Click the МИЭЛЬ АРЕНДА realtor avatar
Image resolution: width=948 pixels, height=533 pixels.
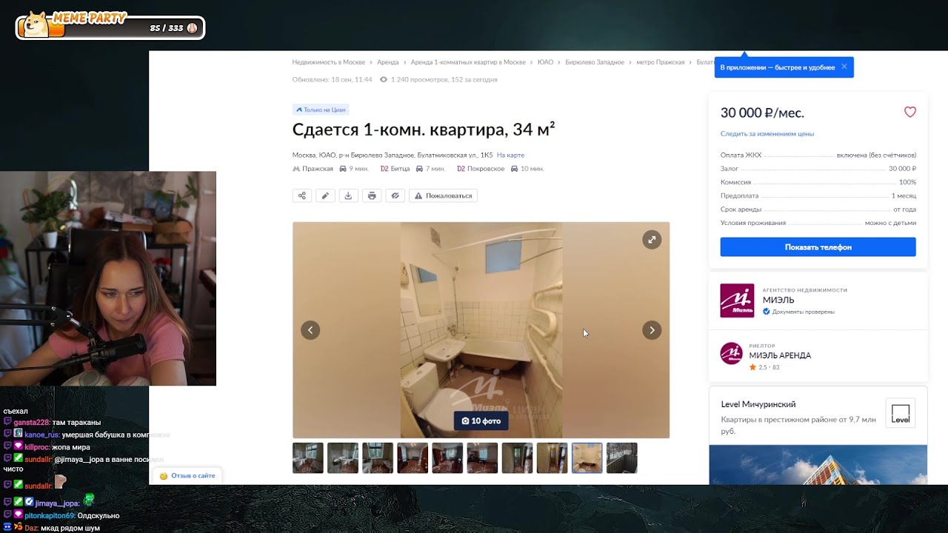coord(732,353)
